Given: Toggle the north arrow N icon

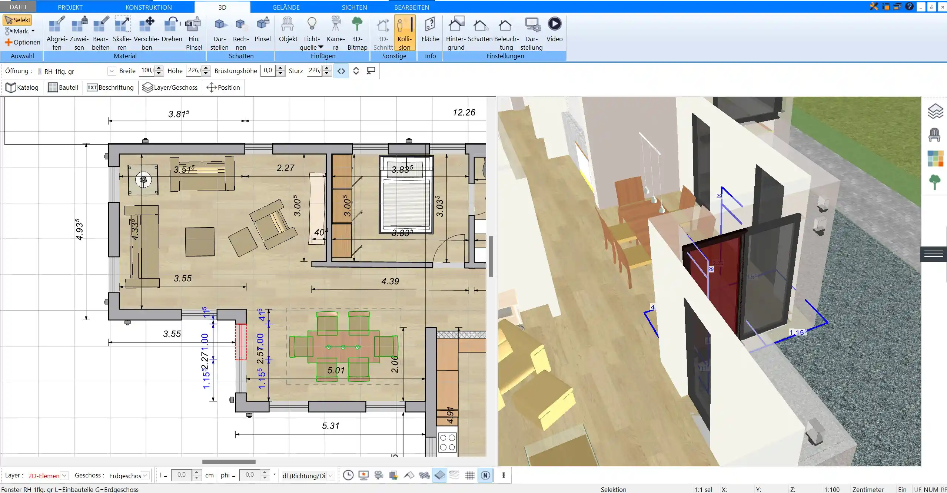Looking at the screenshot, I should (485, 475).
